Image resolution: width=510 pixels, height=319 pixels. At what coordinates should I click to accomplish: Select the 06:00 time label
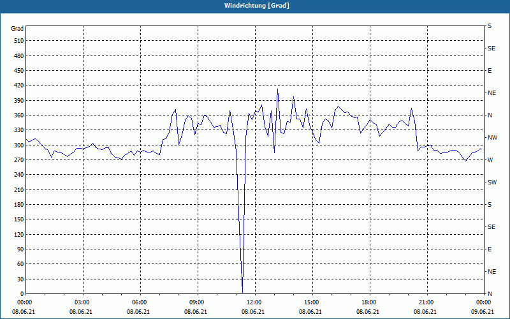pos(140,302)
